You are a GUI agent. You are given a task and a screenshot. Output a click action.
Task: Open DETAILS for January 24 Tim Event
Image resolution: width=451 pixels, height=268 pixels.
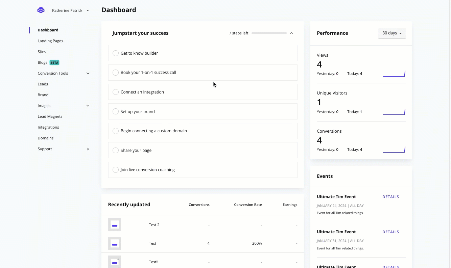[x=390, y=197]
